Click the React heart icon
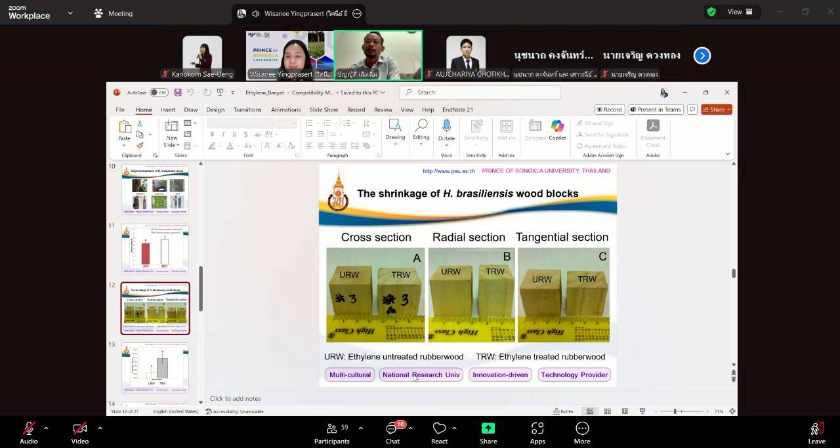Image resolution: width=840 pixels, height=448 pixels. [439, 428]
